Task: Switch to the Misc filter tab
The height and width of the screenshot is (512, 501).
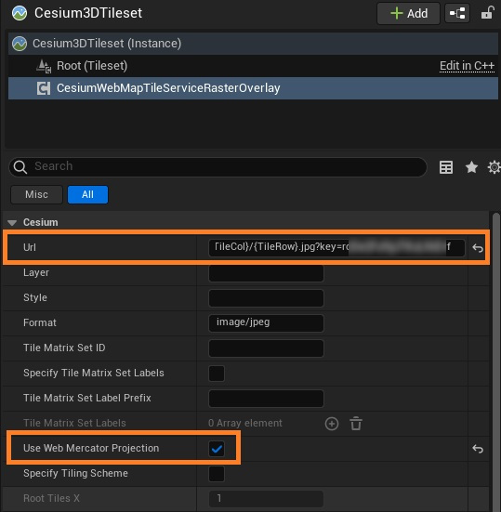Action: pos(36,194)
